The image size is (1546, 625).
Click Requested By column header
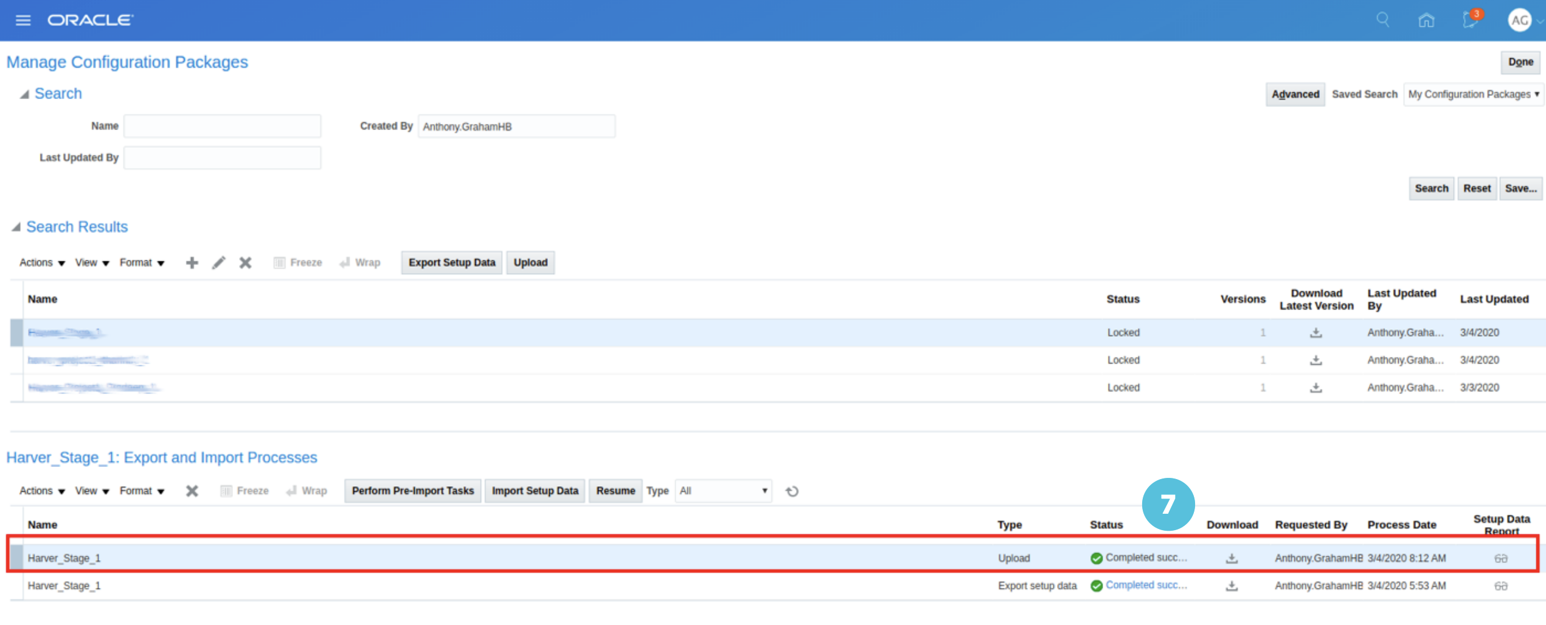pyautogui.click(x=1311, y=525)
